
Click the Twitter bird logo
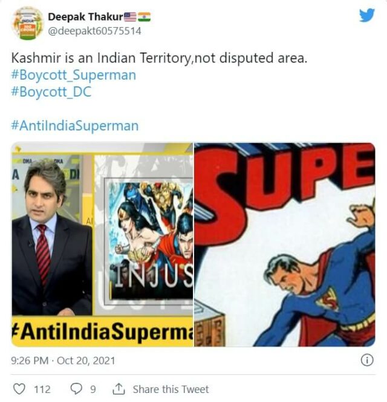coord(367,15)
